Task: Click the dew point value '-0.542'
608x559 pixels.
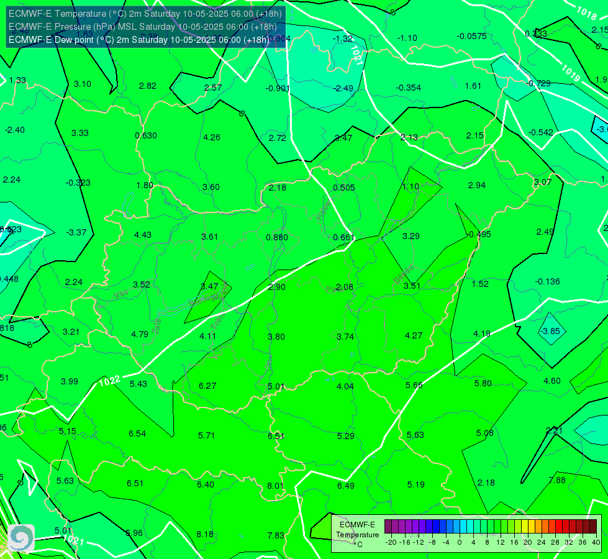Action: click(x=540, y=132)
